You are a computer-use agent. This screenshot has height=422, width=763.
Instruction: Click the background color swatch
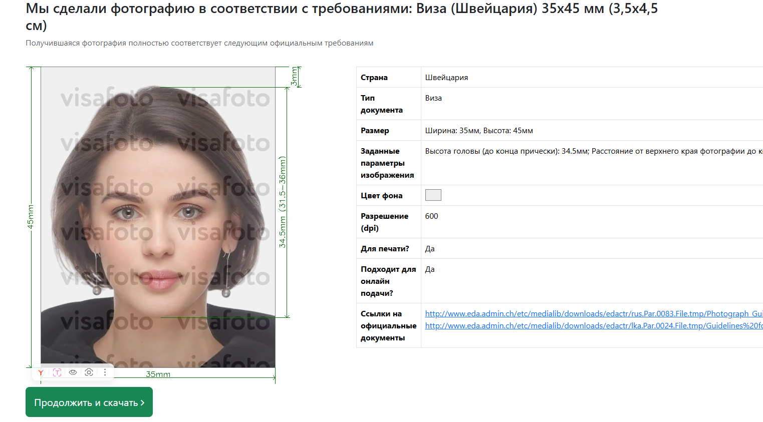click(x=433, y=195)
